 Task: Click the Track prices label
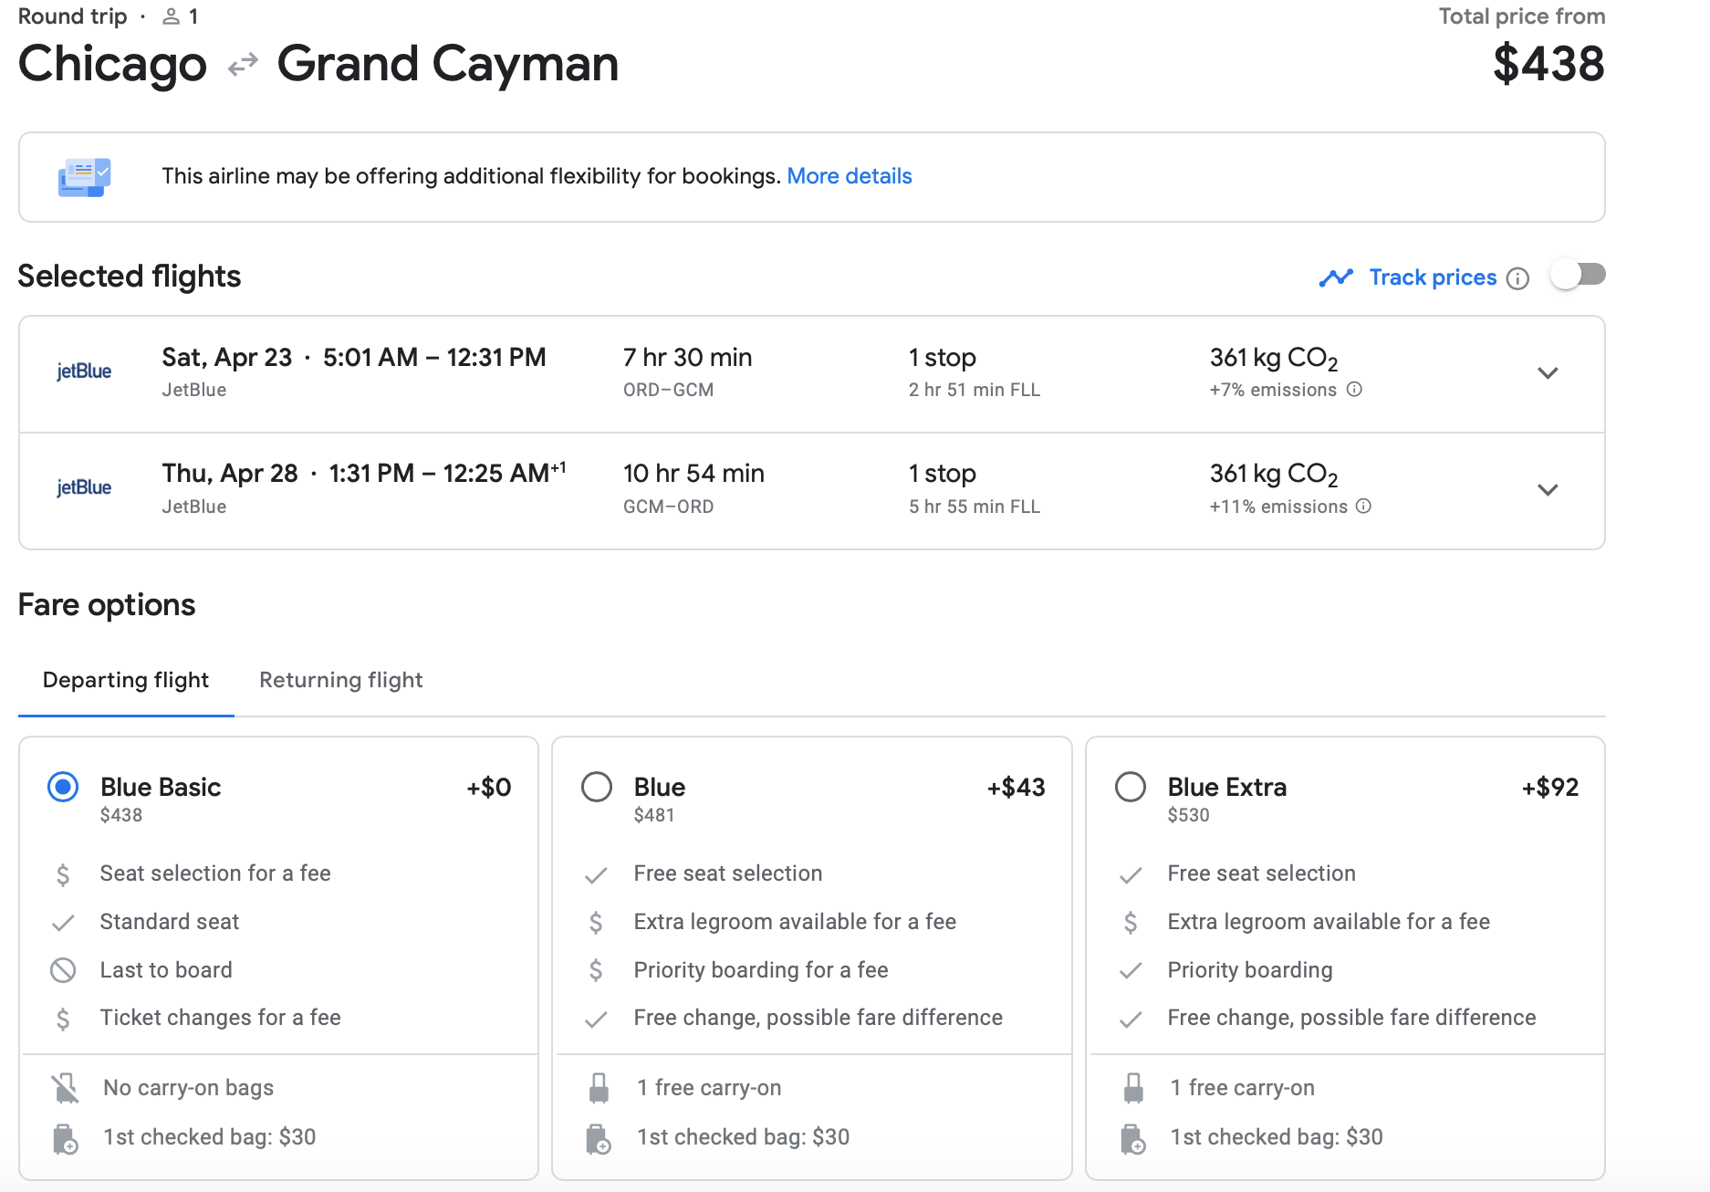(1433, 277)
